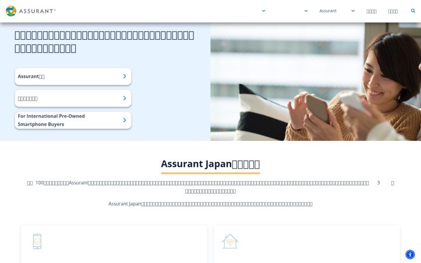Screen dimensions: 421x263
Task: Open For International Pre-Owned Smartphone Buyers
Action: pos(73,120)
